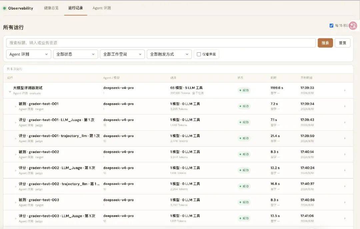The image size is (360, 229).
Task: Click the 21.4 s duration value
Action: [x=275, y=136]
